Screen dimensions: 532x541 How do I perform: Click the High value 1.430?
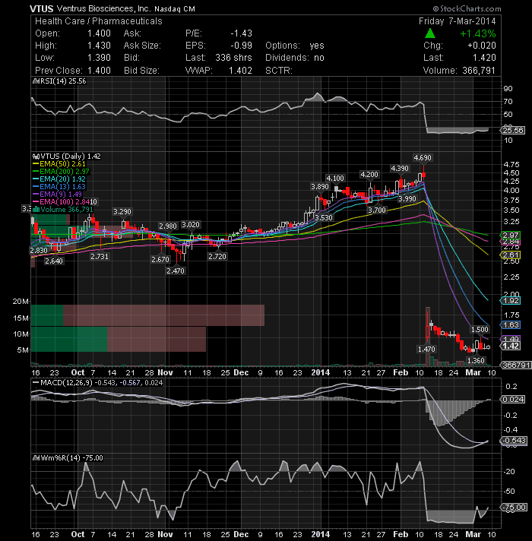click(99, 46)
